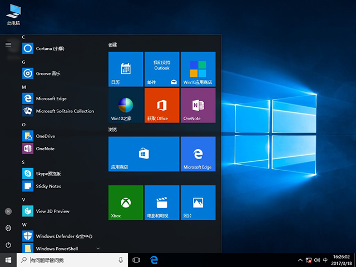
Task: Open the 应用商店 wide store tile
Action: pyautogui.click(x=144, y=154)
